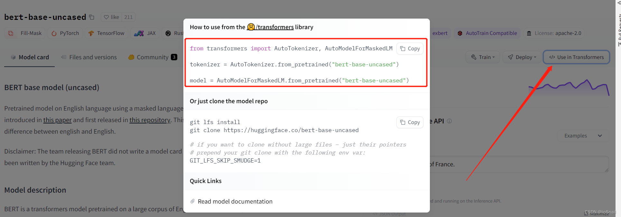Click the AutoTrain Compatible cube icon
Screen dimensions: 621x217
(460, 33)
